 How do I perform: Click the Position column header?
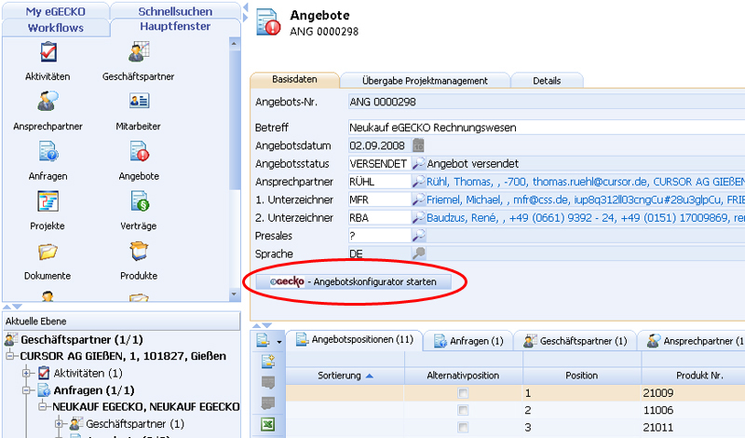(581, 376)
